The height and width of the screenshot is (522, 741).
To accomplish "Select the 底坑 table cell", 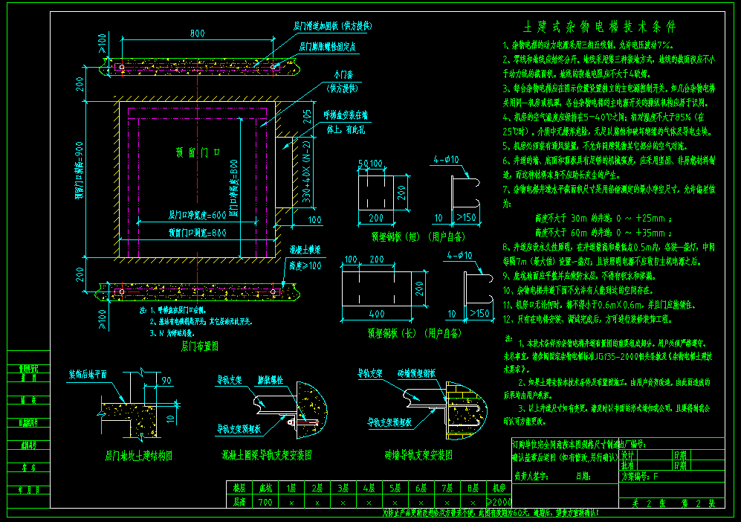I will pyautogui.click(x=265, y=488).
